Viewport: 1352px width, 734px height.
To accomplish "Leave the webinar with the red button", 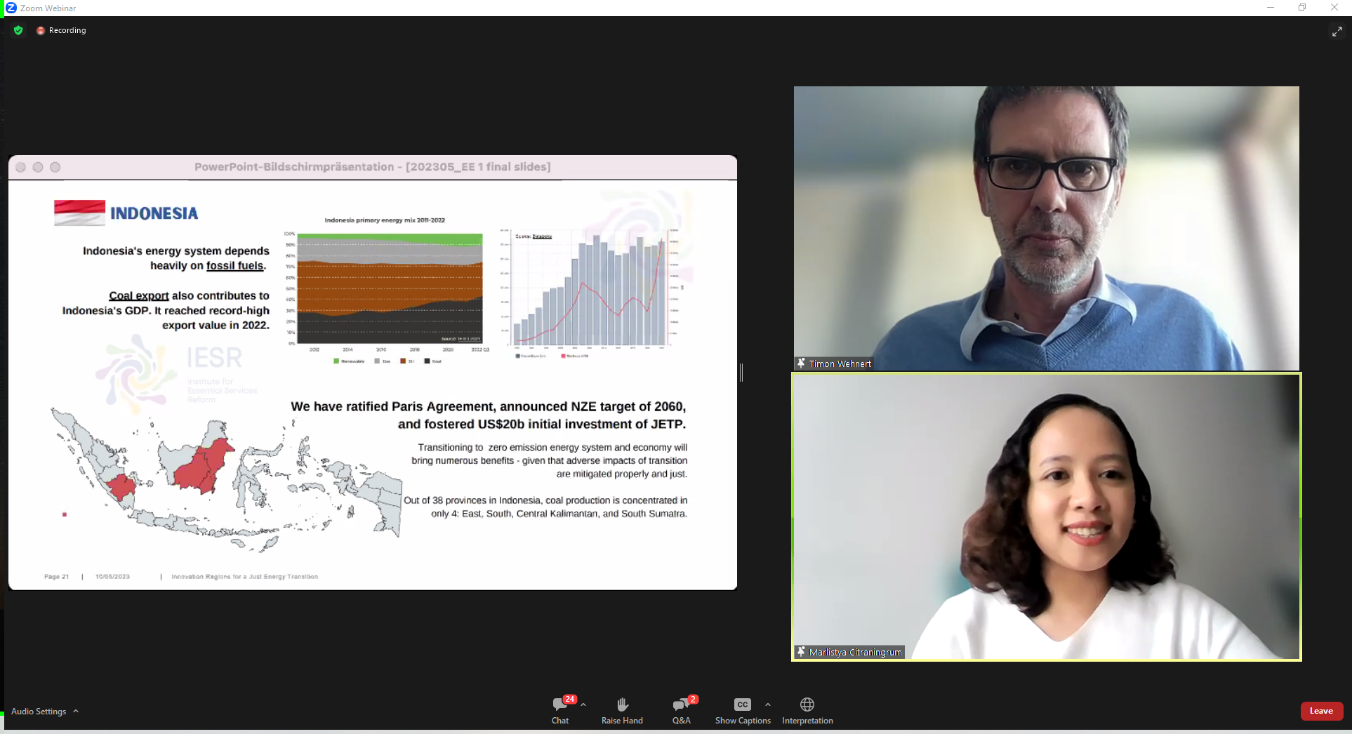I will [1321, 711].
